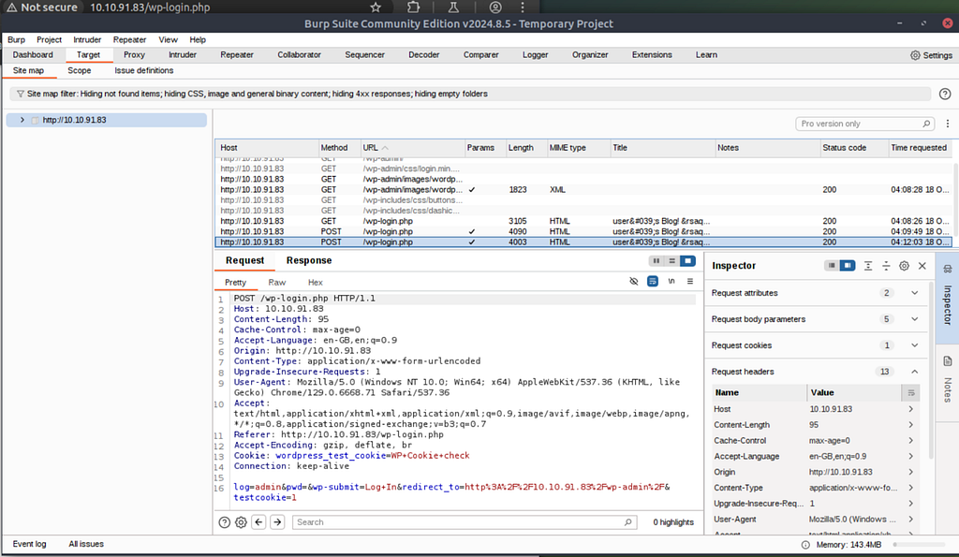Toggle line wrap in request editor

click(x=653, y=281)
